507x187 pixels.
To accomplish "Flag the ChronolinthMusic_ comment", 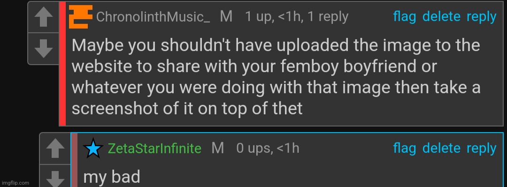I will [x=405, y=17].
